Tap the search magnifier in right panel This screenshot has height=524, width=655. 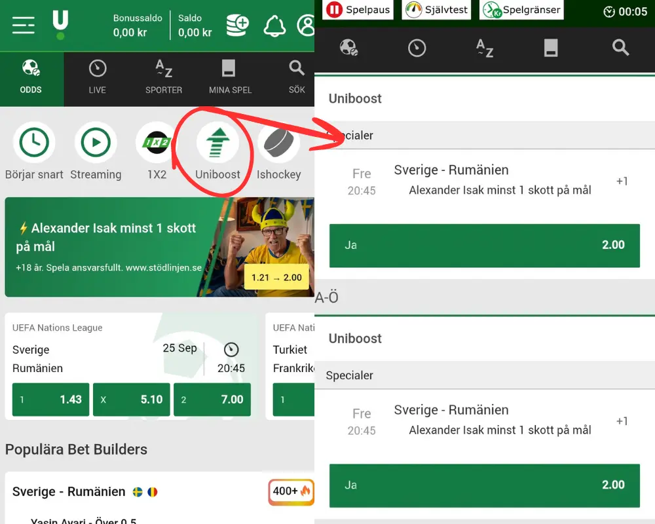pyautogui.click(x=620, y=48)
